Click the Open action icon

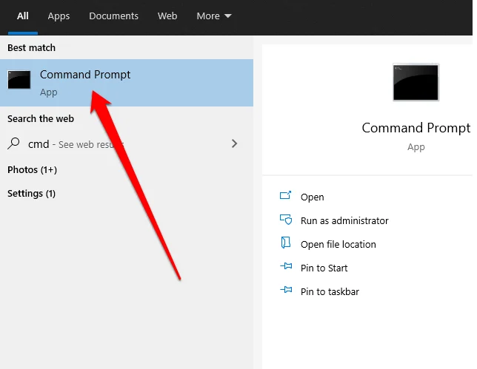point(286,197)
